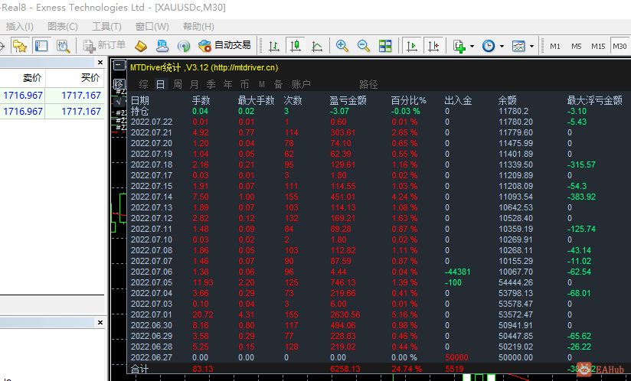This screenshot has width=631, height=381.
Task: Click the 50000 deposit value
Action: pyautogui.click(x=456, y=357)
